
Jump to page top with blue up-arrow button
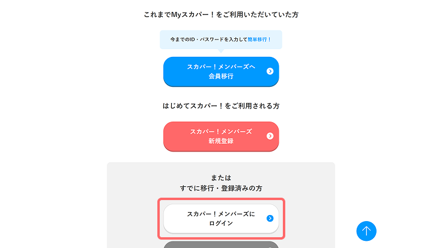(366, 231)
